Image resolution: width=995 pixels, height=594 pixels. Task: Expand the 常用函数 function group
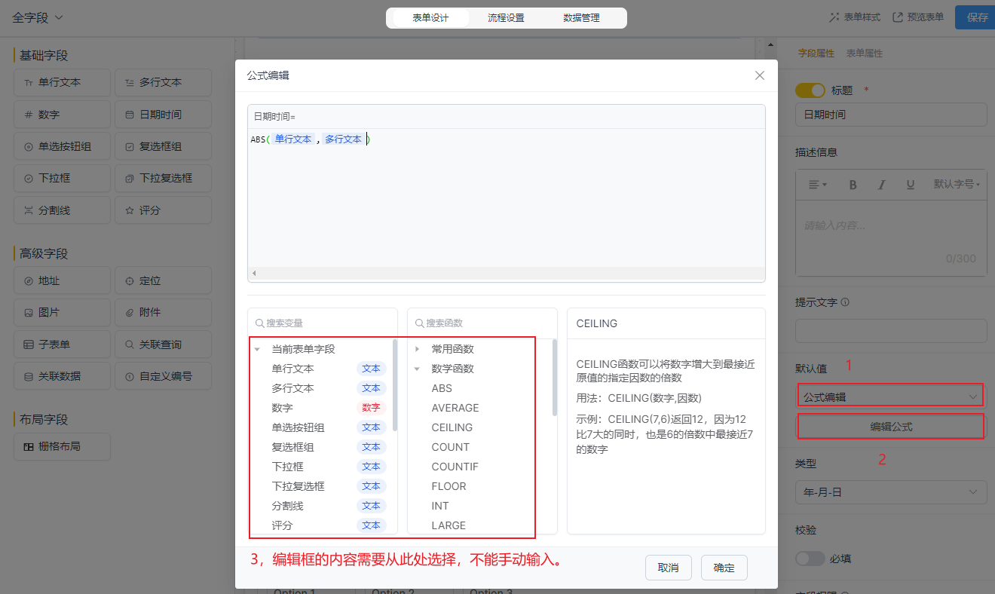(x=417, y=349)
